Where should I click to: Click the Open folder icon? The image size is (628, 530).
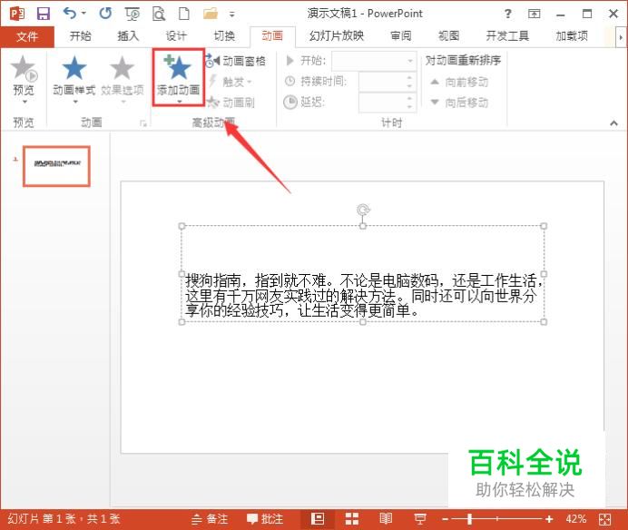pyautogui.click(x=211, y=14)
